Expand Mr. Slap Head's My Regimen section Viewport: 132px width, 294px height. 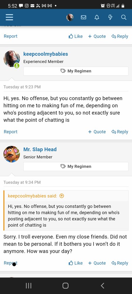(x=76, y=166)
